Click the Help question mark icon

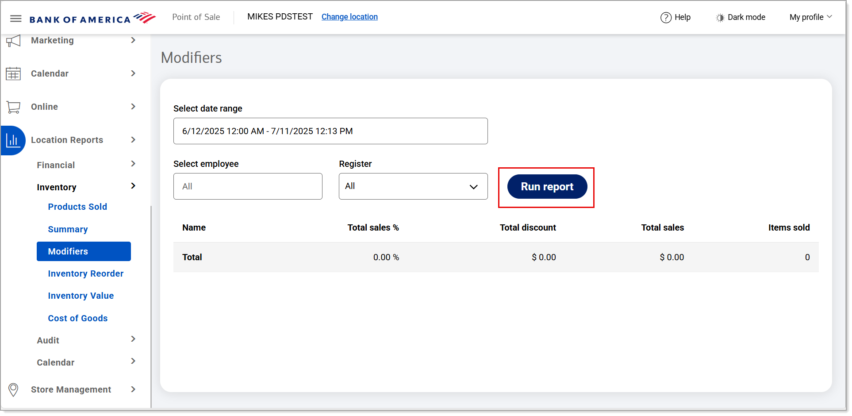click(x=666, y=17)
